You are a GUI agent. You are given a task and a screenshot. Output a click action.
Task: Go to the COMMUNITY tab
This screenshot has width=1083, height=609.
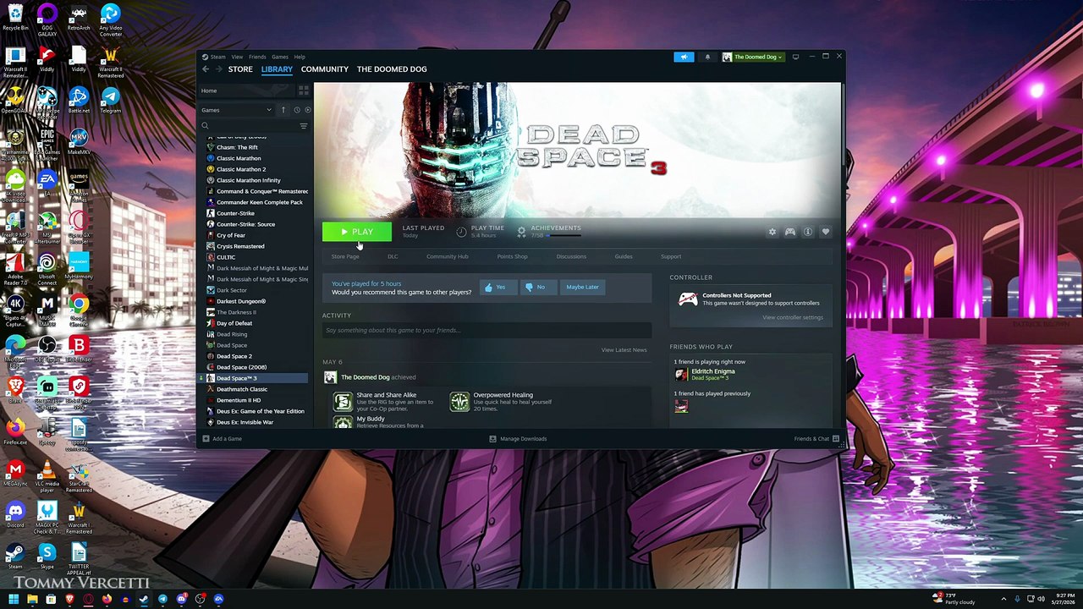(325, 69)
